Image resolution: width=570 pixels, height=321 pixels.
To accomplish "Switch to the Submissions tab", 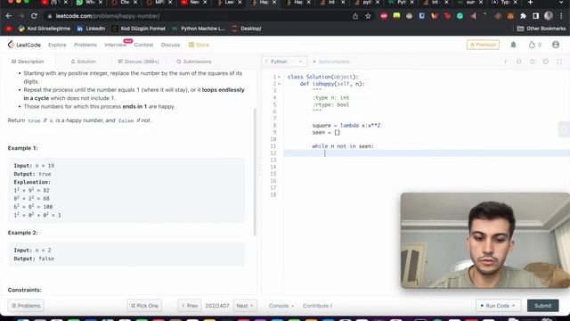I will 194,62.
